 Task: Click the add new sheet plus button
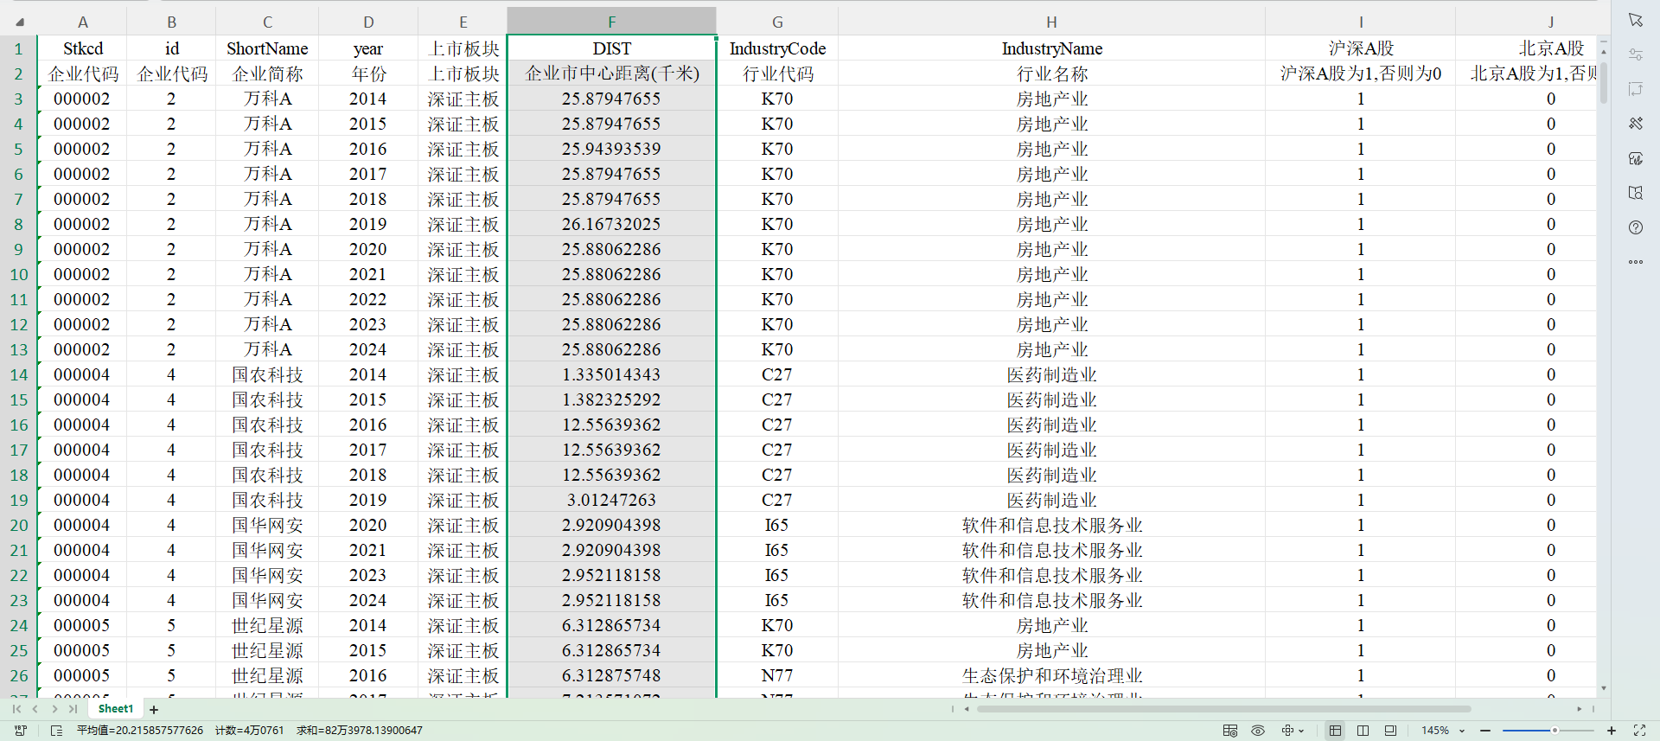click(154, 710)
